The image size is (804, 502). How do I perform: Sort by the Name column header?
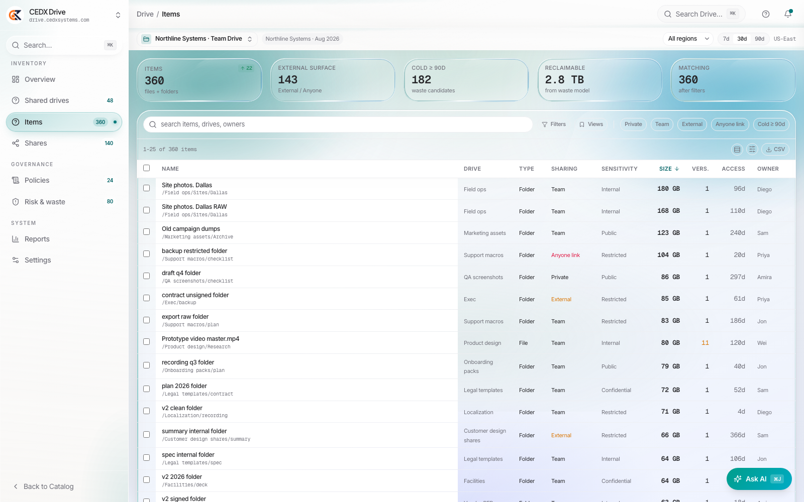click(170, 169)
